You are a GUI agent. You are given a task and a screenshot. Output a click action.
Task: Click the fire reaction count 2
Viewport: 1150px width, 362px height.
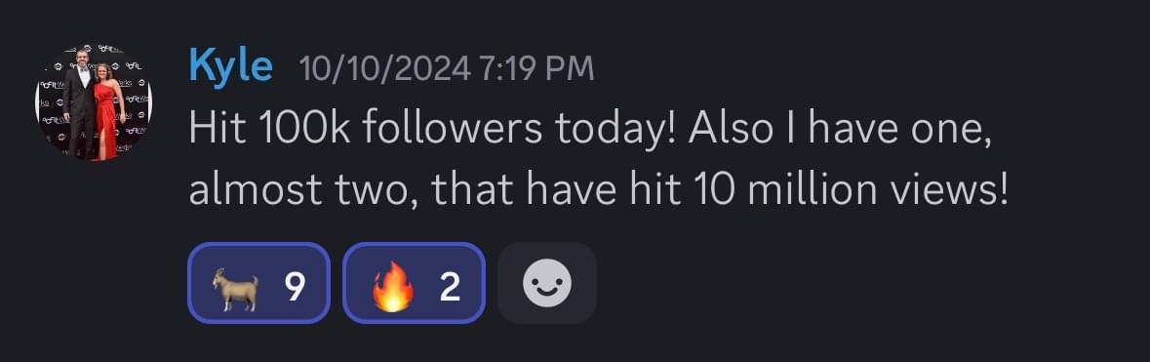pyautogui.click(x=450, y=286)
